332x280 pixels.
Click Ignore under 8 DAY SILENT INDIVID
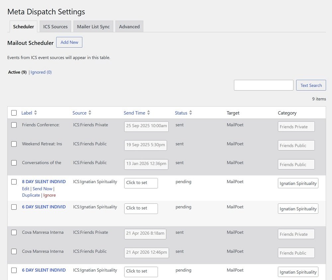[x=49, y=195]
